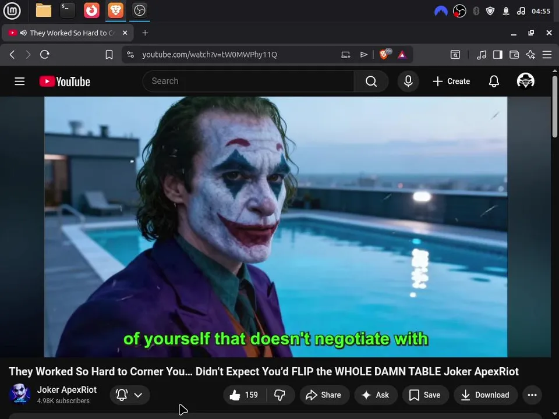Click the youtube.com address bar URL
559x419 pixels.
tap(209, 55)
